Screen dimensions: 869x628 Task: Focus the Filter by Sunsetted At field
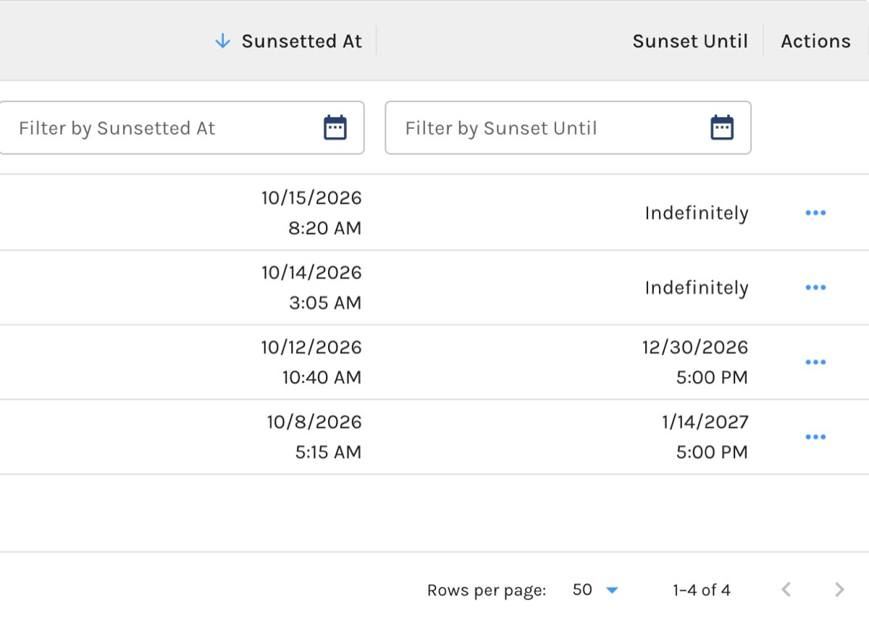click(181, 128)
